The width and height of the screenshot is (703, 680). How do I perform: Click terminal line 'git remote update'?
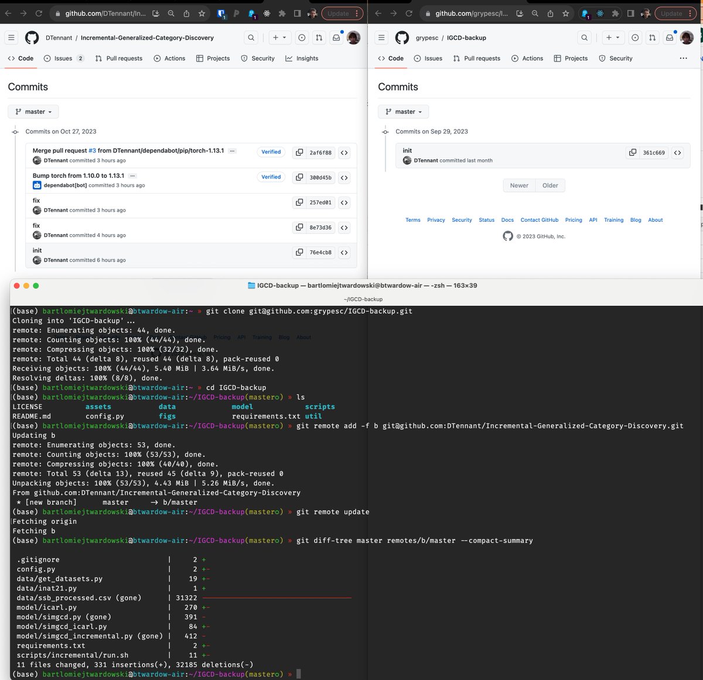pos(333,512)
